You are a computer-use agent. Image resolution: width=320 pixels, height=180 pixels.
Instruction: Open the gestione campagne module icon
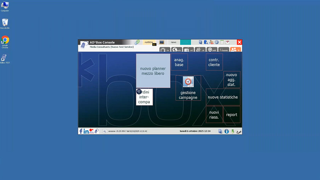188,82
